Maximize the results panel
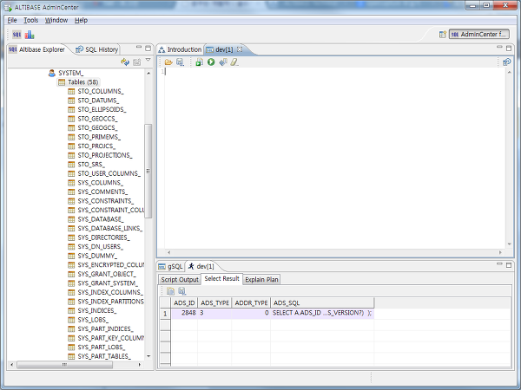The height and width of the screenshot is (390, 521). (509, 265)
